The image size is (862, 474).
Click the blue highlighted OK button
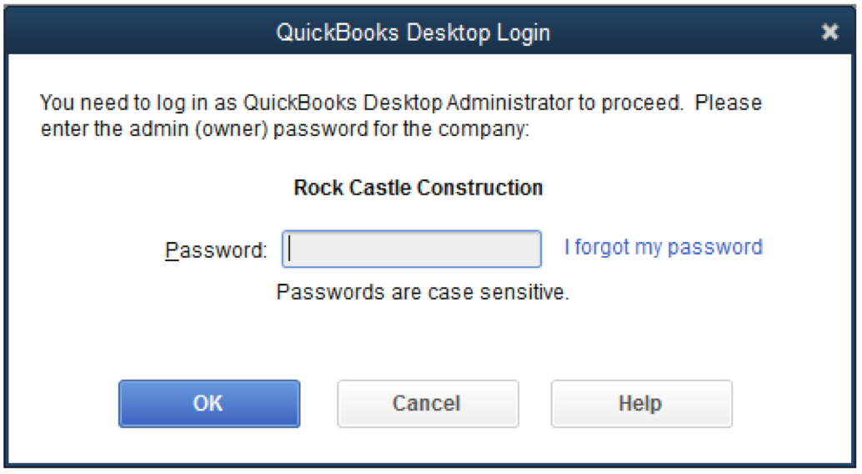click(x=209, y=404)
